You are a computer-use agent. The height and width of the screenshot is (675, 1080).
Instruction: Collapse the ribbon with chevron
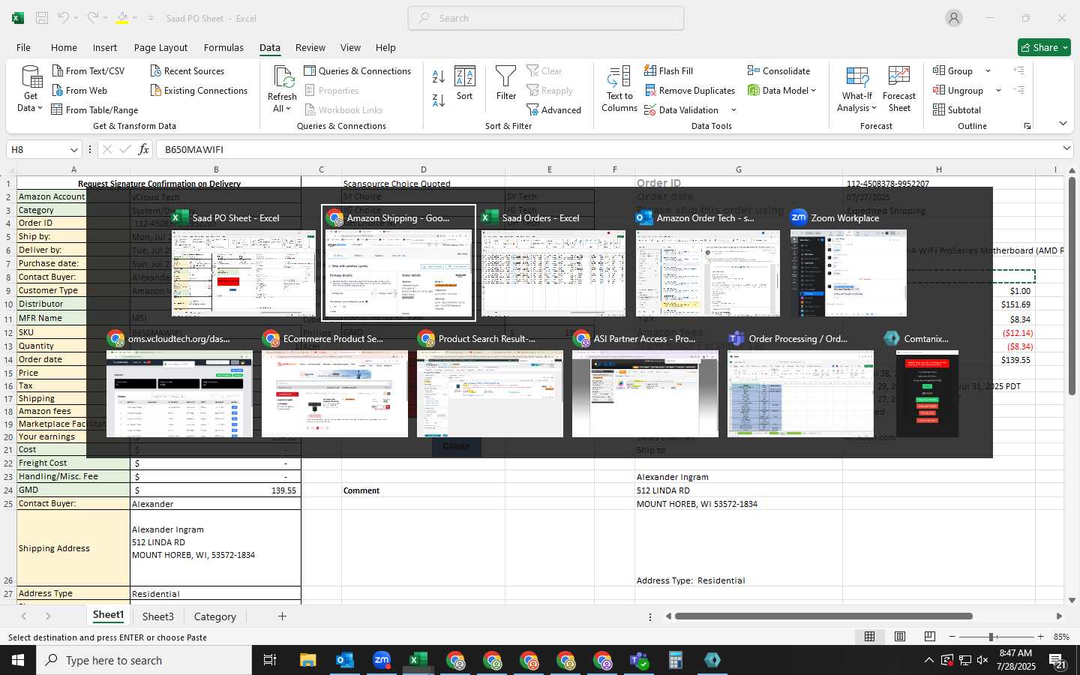1063,124
